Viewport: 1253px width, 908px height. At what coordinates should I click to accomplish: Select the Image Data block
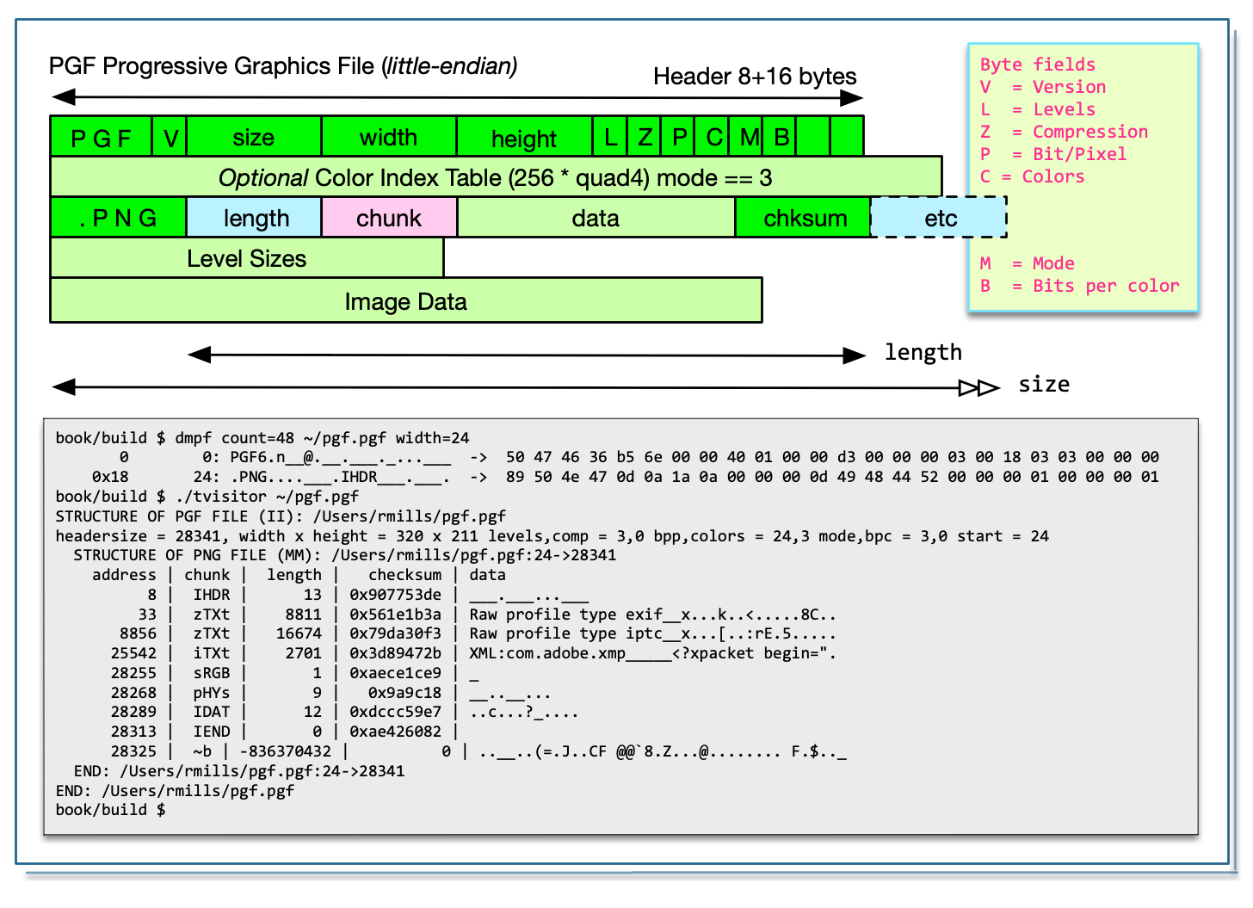point(405,301)
